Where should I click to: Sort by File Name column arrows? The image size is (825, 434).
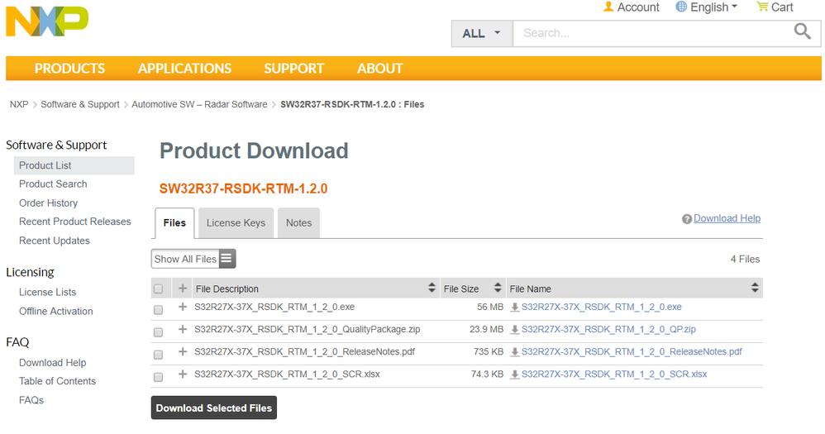[x=755, y=288]
